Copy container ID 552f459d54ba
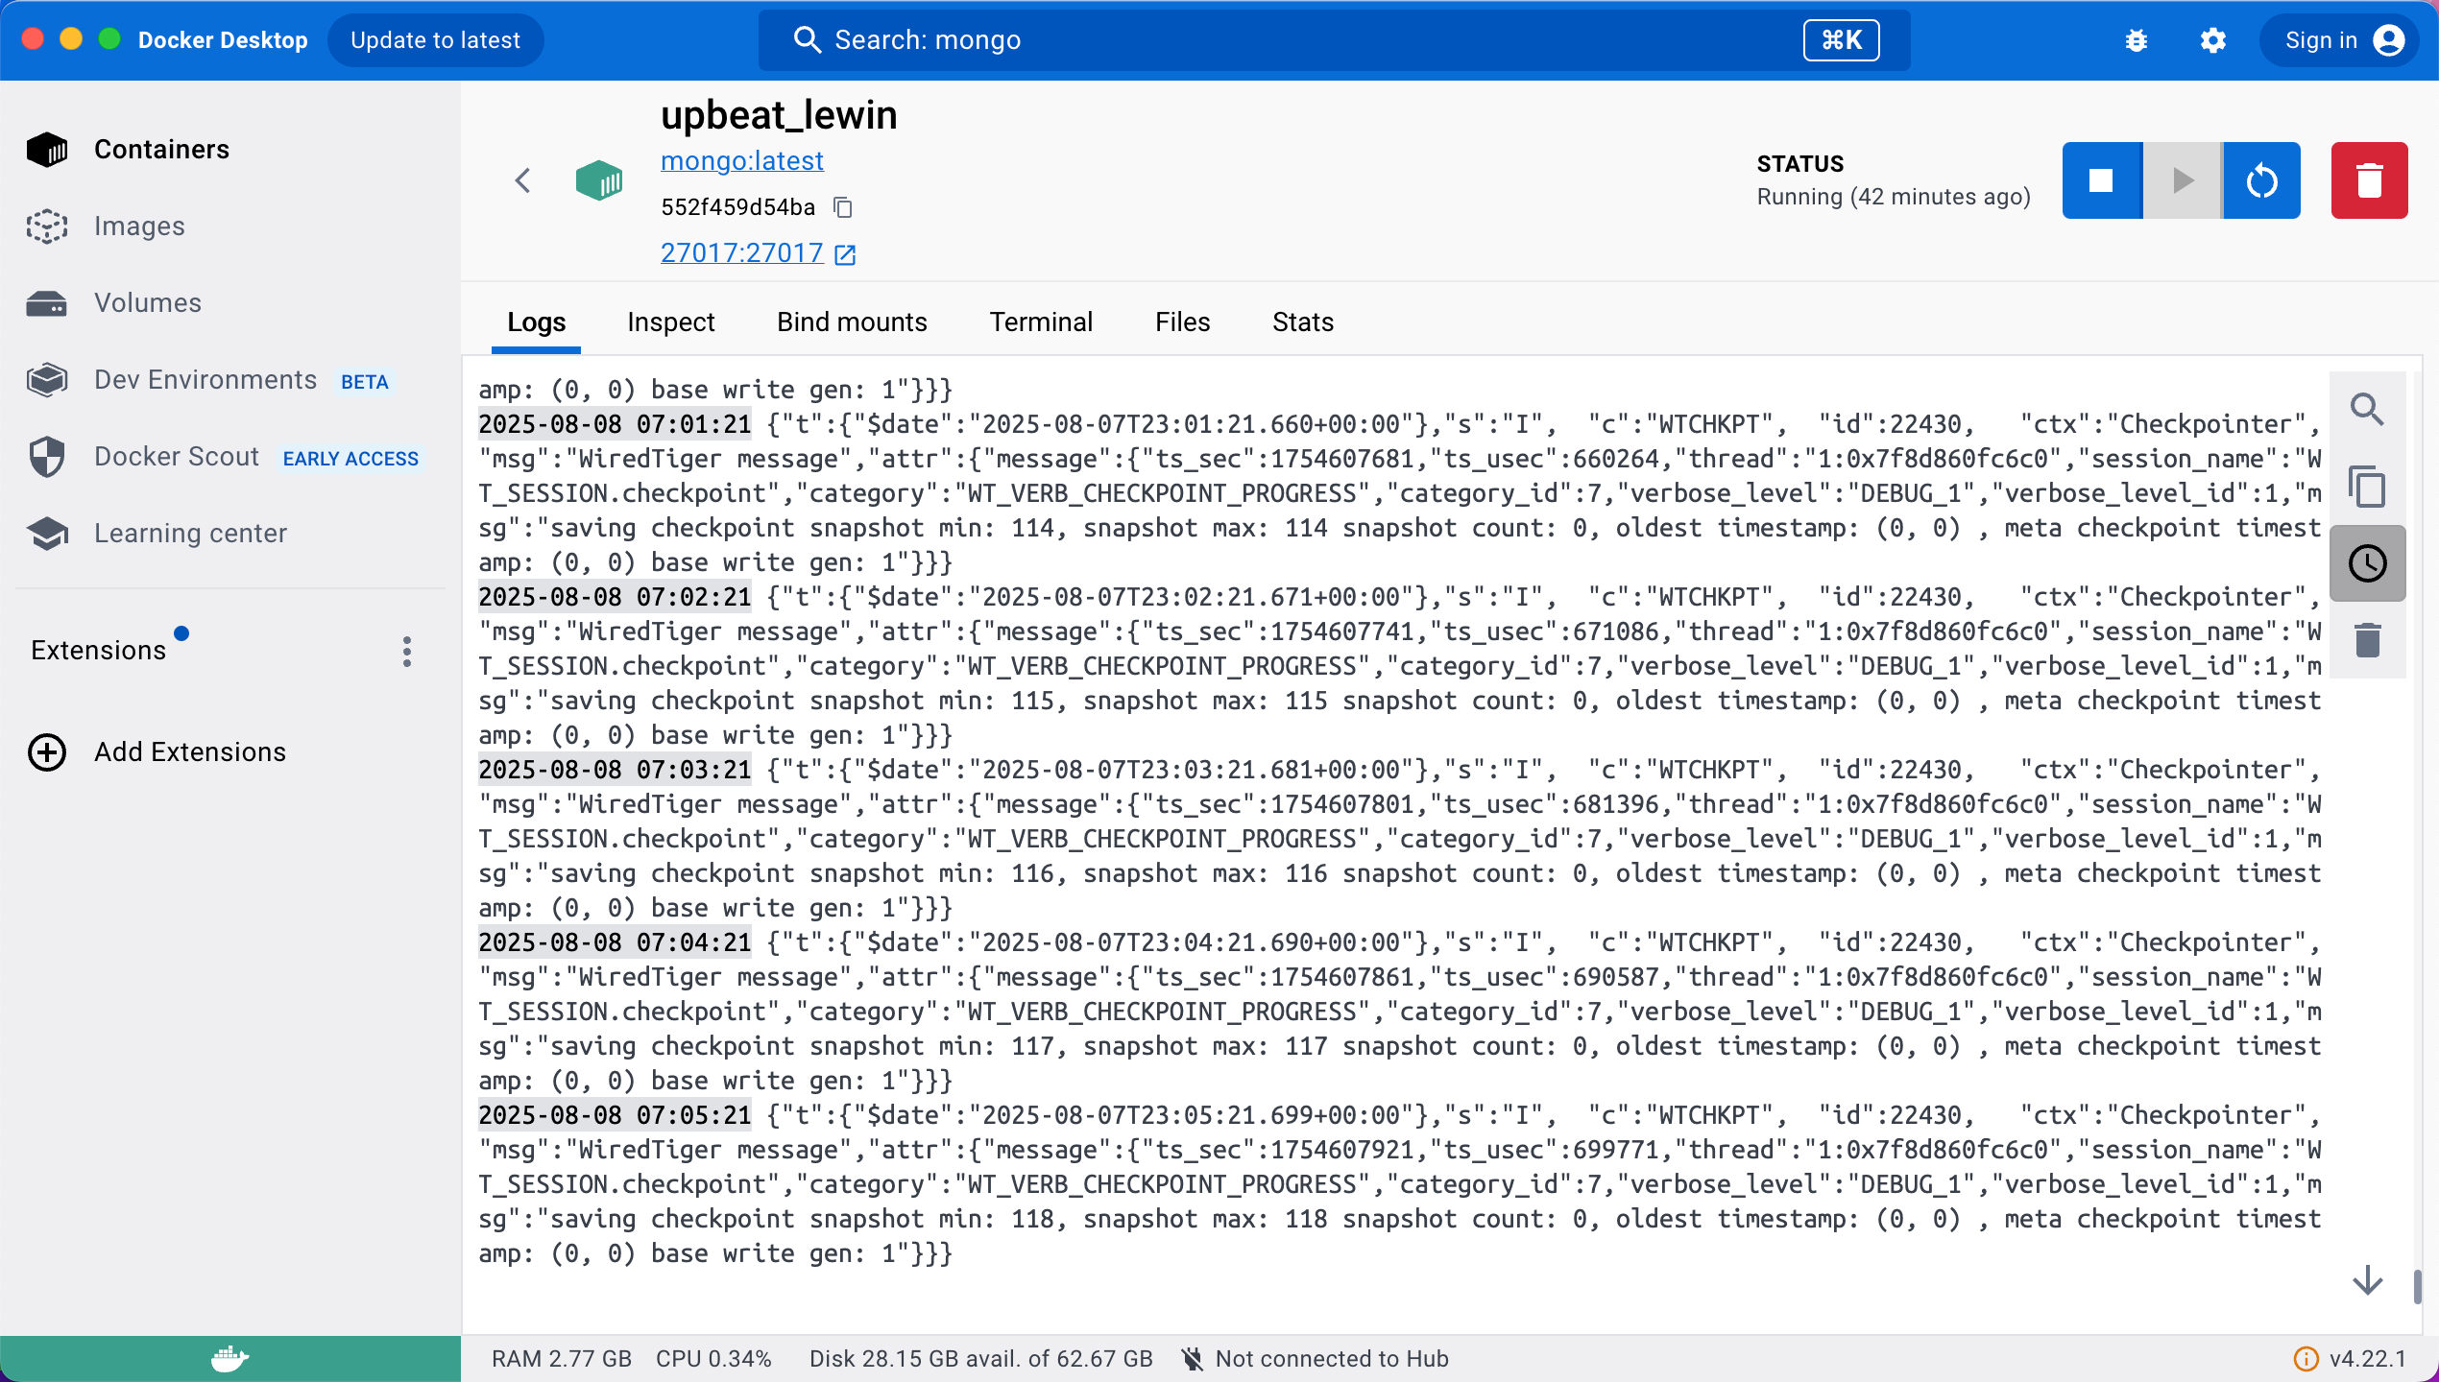2439x1382 pixels. pos(842,207)
